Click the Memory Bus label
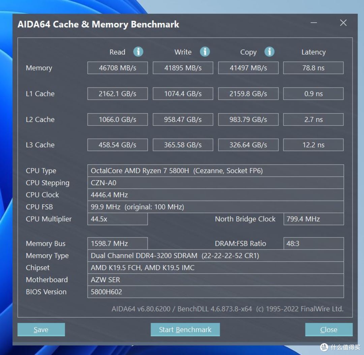 click(45, 244)
